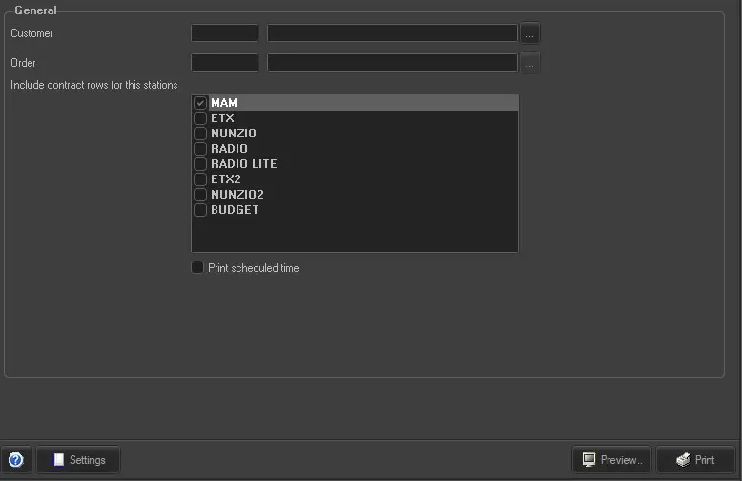
Task: Focus the Order number input field
Action: click(x=224, y=63)
